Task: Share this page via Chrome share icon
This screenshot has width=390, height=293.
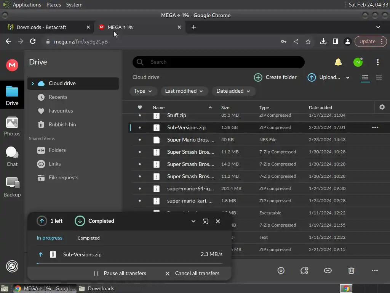Action: (296, 42)
